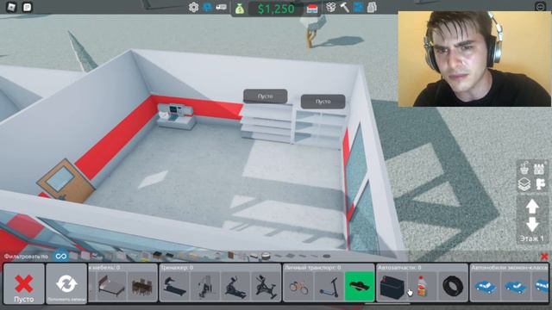
Task: Click the green money bag icon
Action: 240,8
